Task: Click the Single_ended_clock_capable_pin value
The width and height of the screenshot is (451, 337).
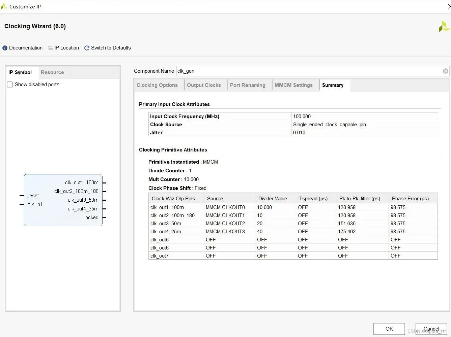Action: (x=365, y=125)
